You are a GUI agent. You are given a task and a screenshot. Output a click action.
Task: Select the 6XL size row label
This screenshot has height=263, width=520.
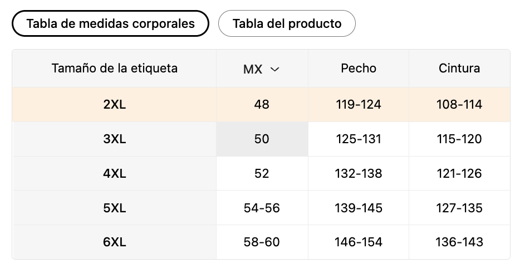(x=115, y=242)
